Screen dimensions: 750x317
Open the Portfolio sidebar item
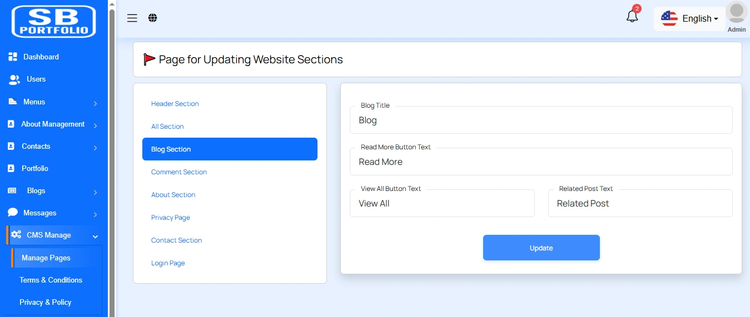pyautogui.click(x=34, y=168)
